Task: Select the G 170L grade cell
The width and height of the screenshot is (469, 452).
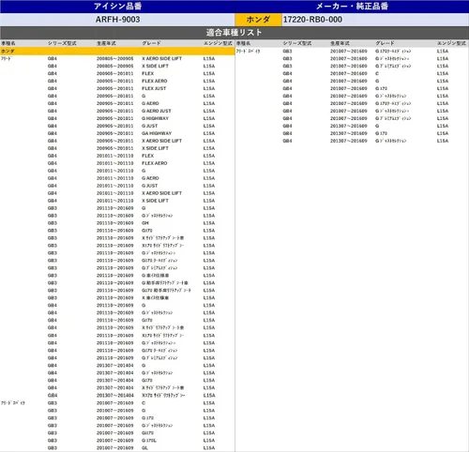Action: 149,441
